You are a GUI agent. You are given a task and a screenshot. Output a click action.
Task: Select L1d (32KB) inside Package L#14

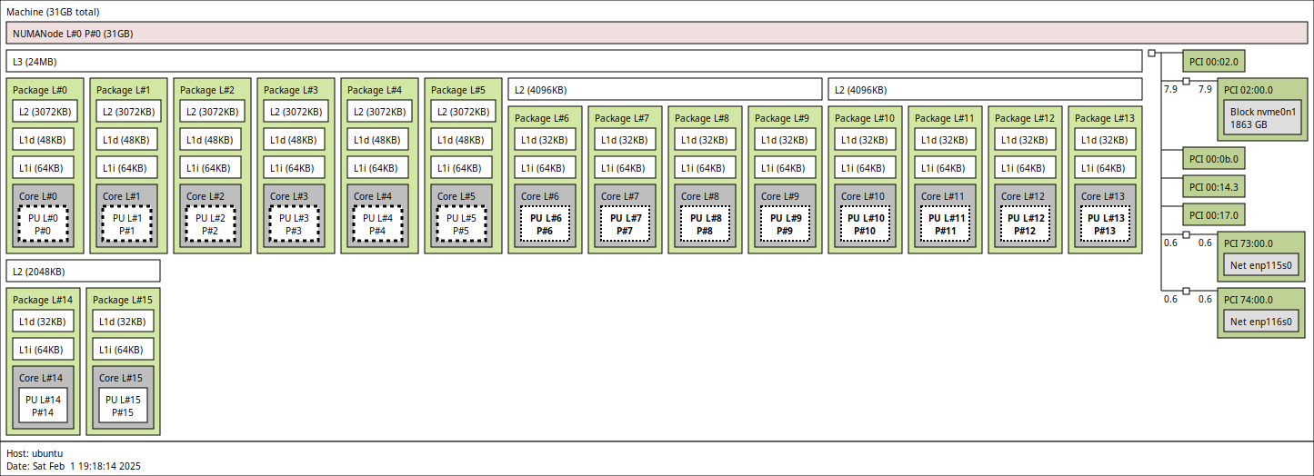[44, 322]
